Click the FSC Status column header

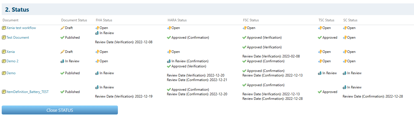click(251, 20)
